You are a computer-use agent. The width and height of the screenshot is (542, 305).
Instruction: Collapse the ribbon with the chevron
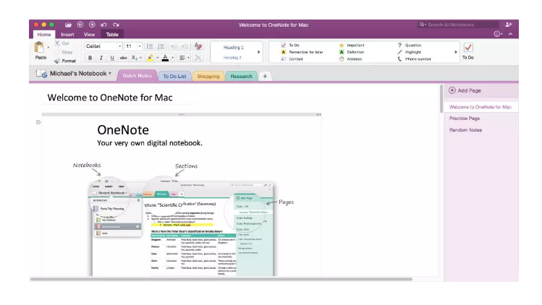511,34
